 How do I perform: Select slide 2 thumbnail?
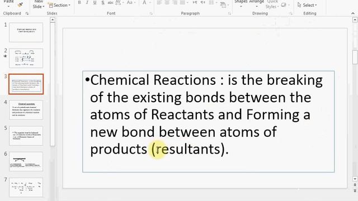coord(26,58)
